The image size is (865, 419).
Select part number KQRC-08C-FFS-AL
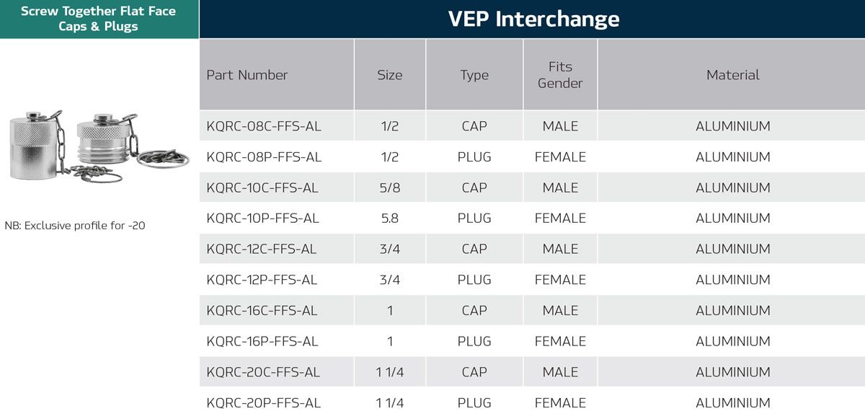pos(264,126)
